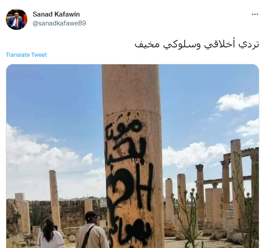Click the man wearing a cap in the photo
Viewport: 266px width, 248px height.
pyautogui.click(x=92, y=230)
